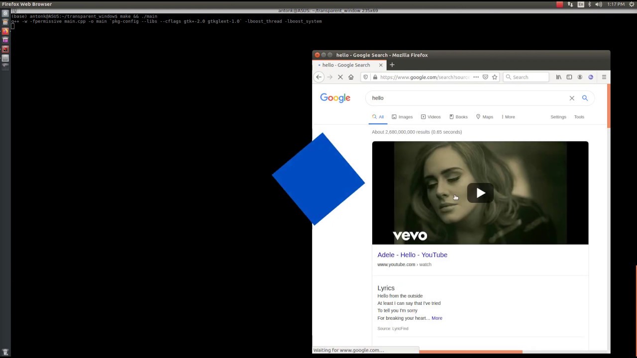Click the Firefox toolbar Search box
Viewport: 637px width, 358px height.
coord(526,77)
